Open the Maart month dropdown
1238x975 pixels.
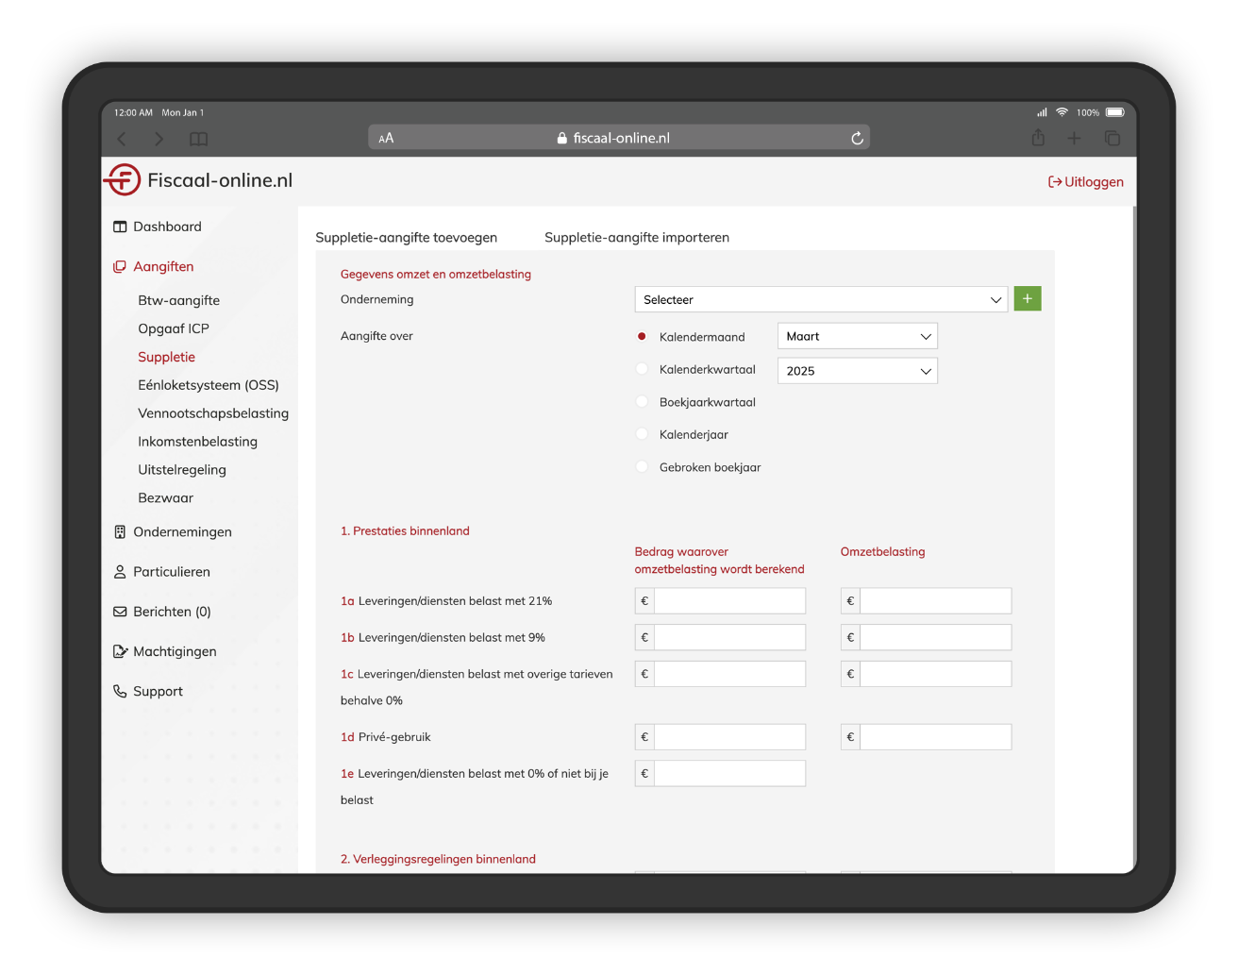pyautogui.click(x=857, y=336)
